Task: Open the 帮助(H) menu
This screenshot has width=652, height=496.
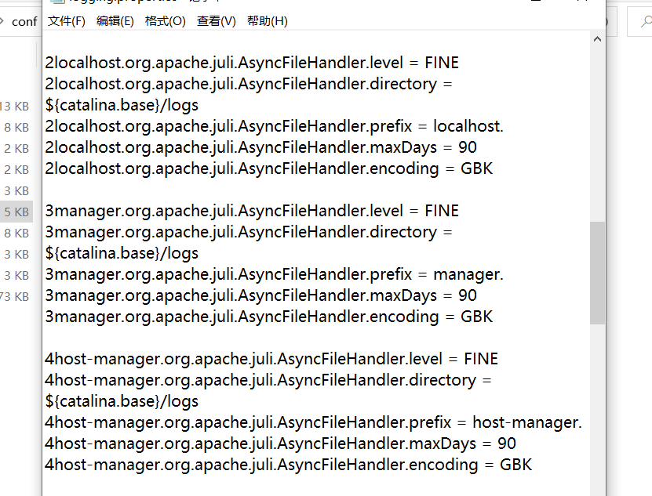Action: [x=268, y=21]
